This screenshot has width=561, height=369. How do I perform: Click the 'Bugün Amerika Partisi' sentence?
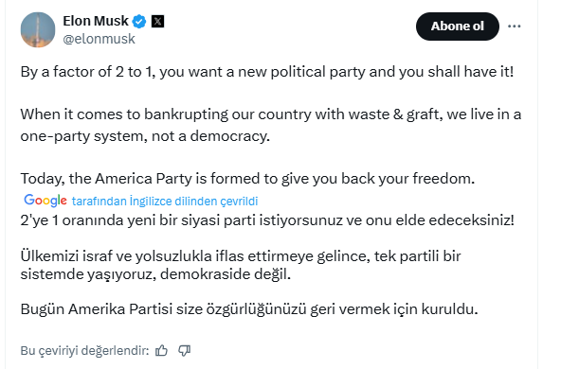pyautogui.click(x=249, y=309)
